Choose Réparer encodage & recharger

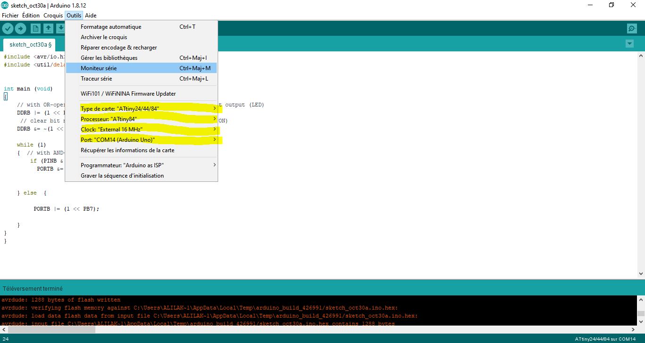[x=142, y=48]
